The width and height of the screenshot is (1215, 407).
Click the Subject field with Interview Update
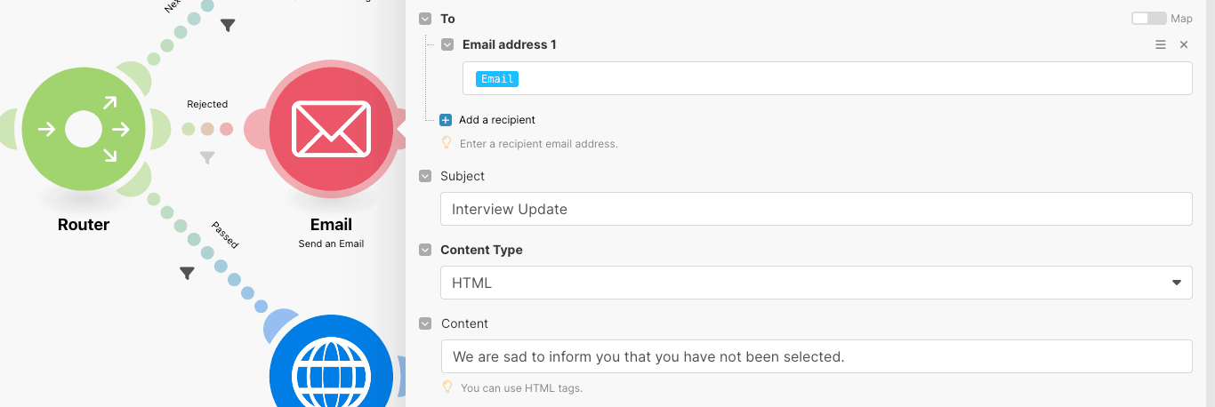(816, 210)
